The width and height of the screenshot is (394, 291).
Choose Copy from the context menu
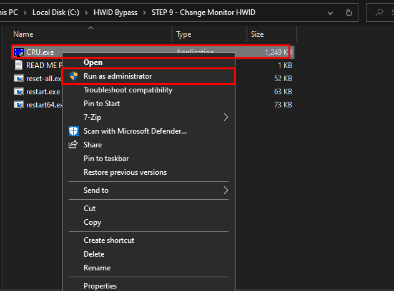pos(149,222)
